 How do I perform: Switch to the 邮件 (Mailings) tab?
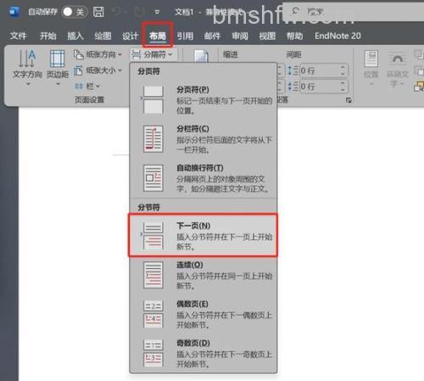pos(212,36)
